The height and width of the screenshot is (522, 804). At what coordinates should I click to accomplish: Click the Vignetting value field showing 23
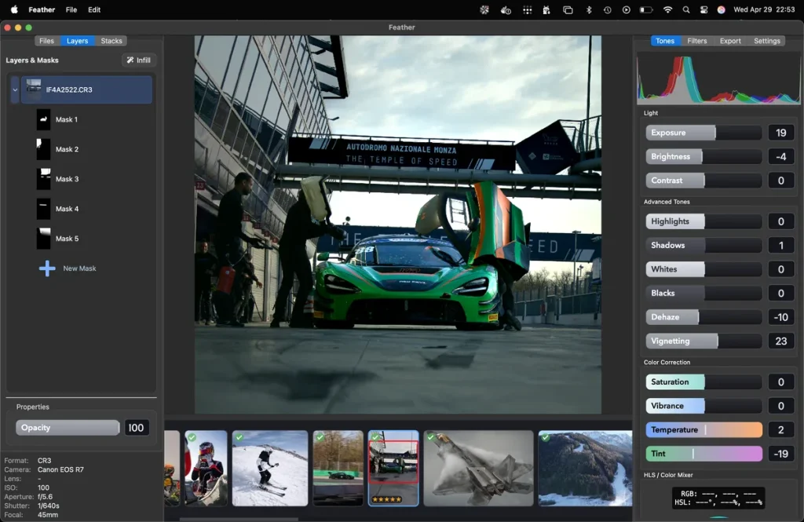781,341
